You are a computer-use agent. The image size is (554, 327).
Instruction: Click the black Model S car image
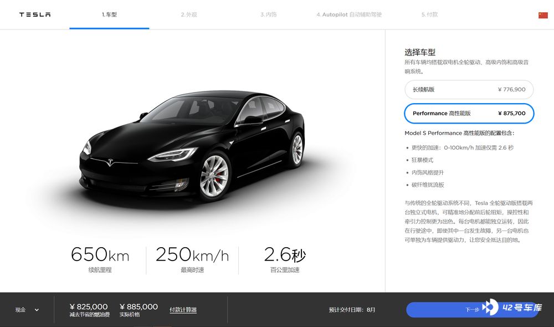(193, 146)
